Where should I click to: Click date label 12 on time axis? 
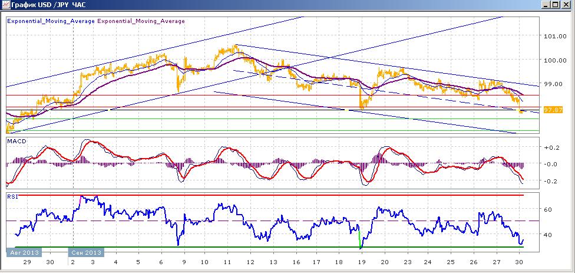[x=250, y=263]
